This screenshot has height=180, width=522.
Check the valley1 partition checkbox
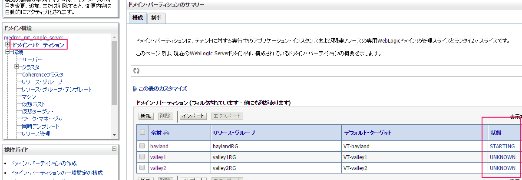[x=142, y=157]
